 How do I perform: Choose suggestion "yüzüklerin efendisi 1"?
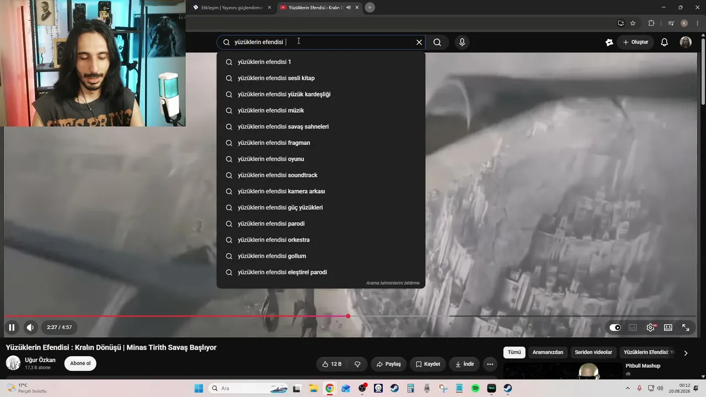pyautogui.click(x=321, y=62)
